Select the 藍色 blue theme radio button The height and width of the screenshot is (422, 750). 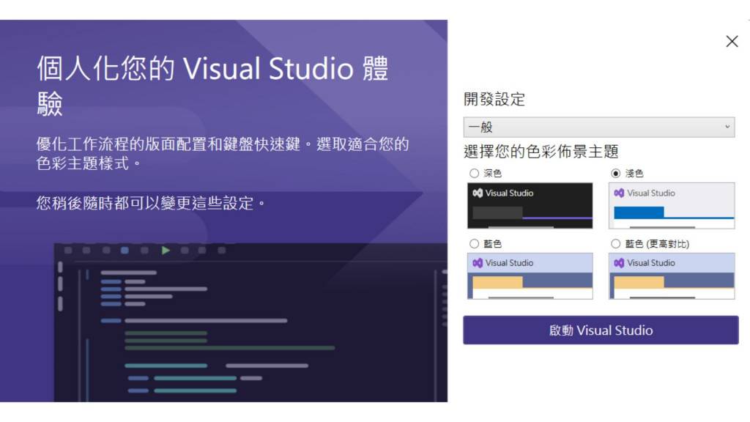click(x=474, y=243)
